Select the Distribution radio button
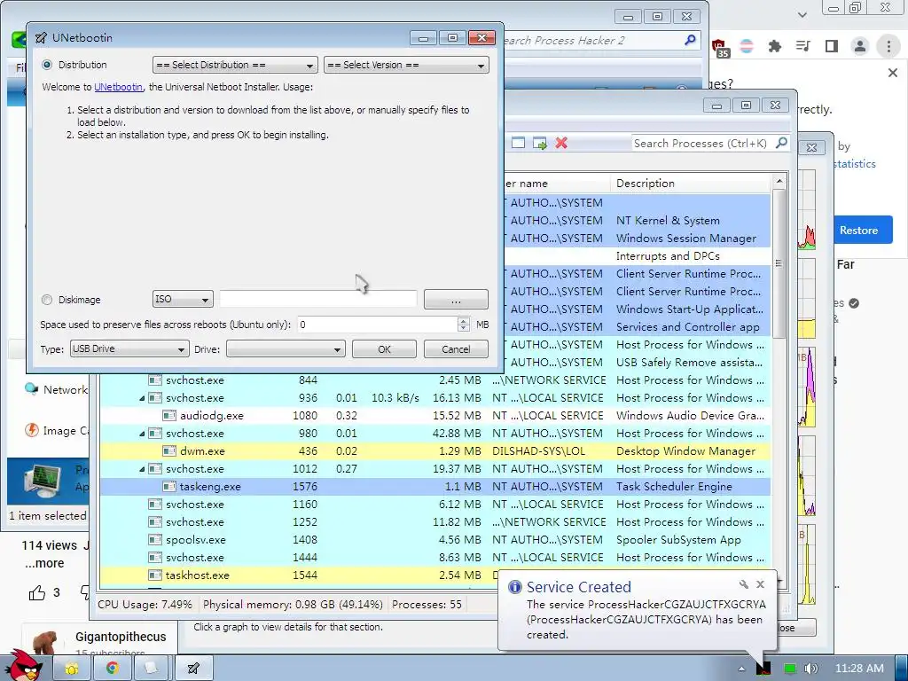Image resolution: width=908 pixels, height=681 pixels. [48, 65]
